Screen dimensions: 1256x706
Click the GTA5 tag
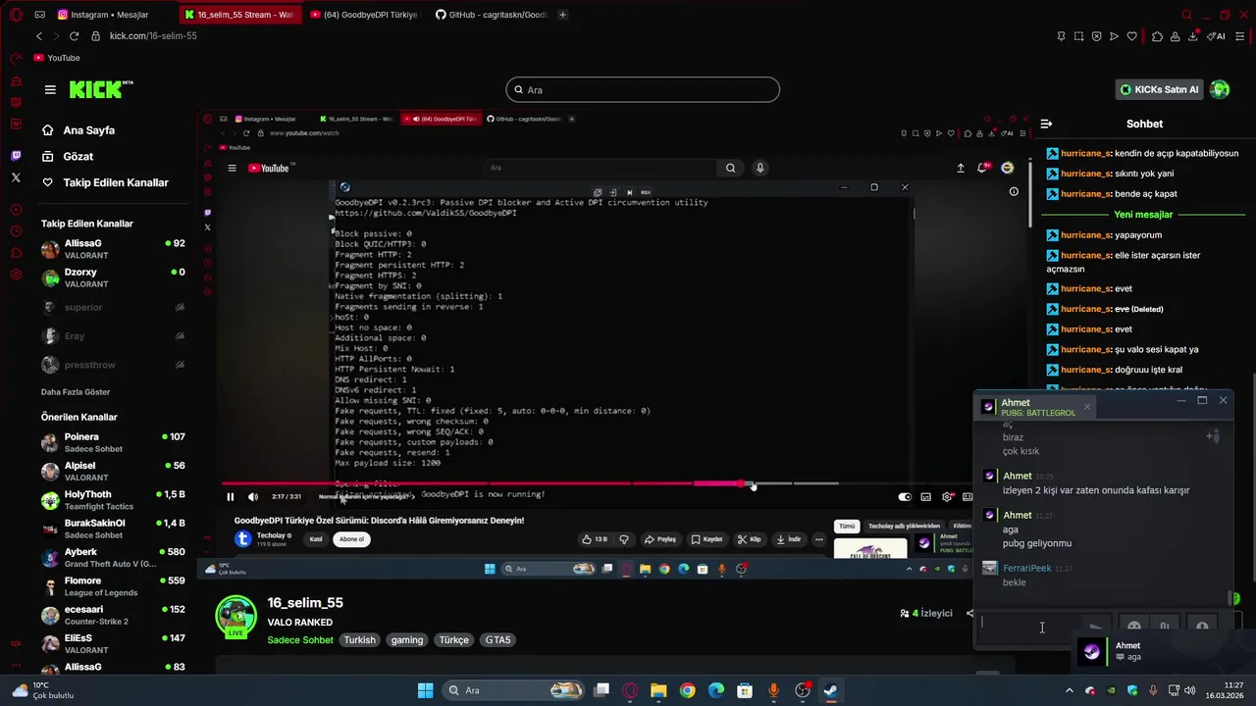(x=497, y=640)
